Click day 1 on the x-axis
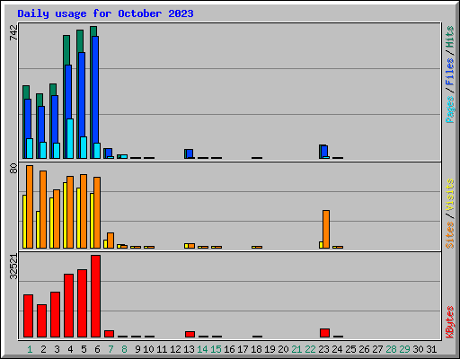This screenshot has height=359, width=460. 30,349
